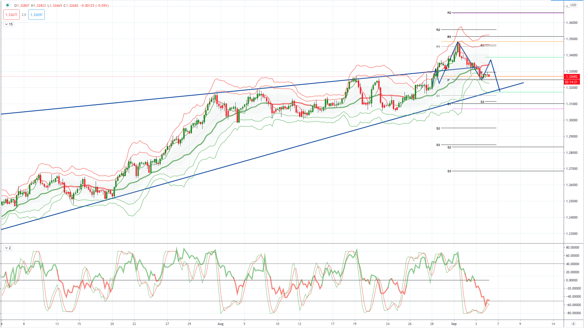Click the 10 date label on time axis
The height and width of the screenshot is (328, 584).
[x=277, y=324]
